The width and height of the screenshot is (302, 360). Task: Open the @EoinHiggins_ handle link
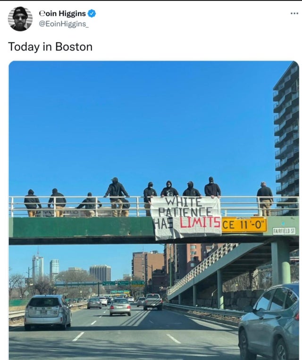point(64,24)
